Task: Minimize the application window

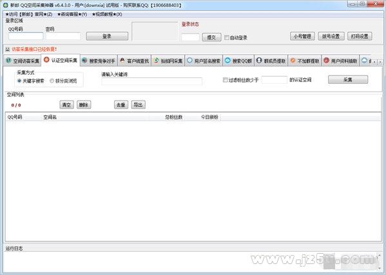Action: (x=352, y=4)
